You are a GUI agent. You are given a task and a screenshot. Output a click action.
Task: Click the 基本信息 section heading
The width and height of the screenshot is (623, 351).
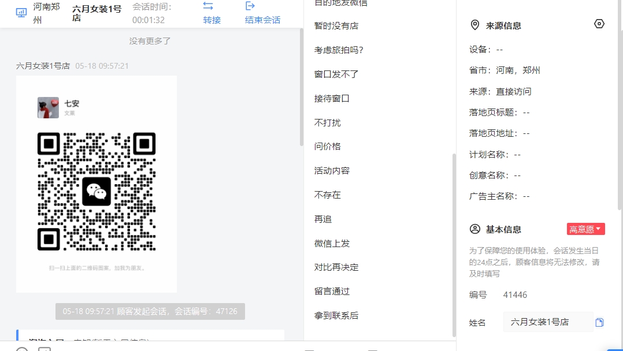click(503, 230)
